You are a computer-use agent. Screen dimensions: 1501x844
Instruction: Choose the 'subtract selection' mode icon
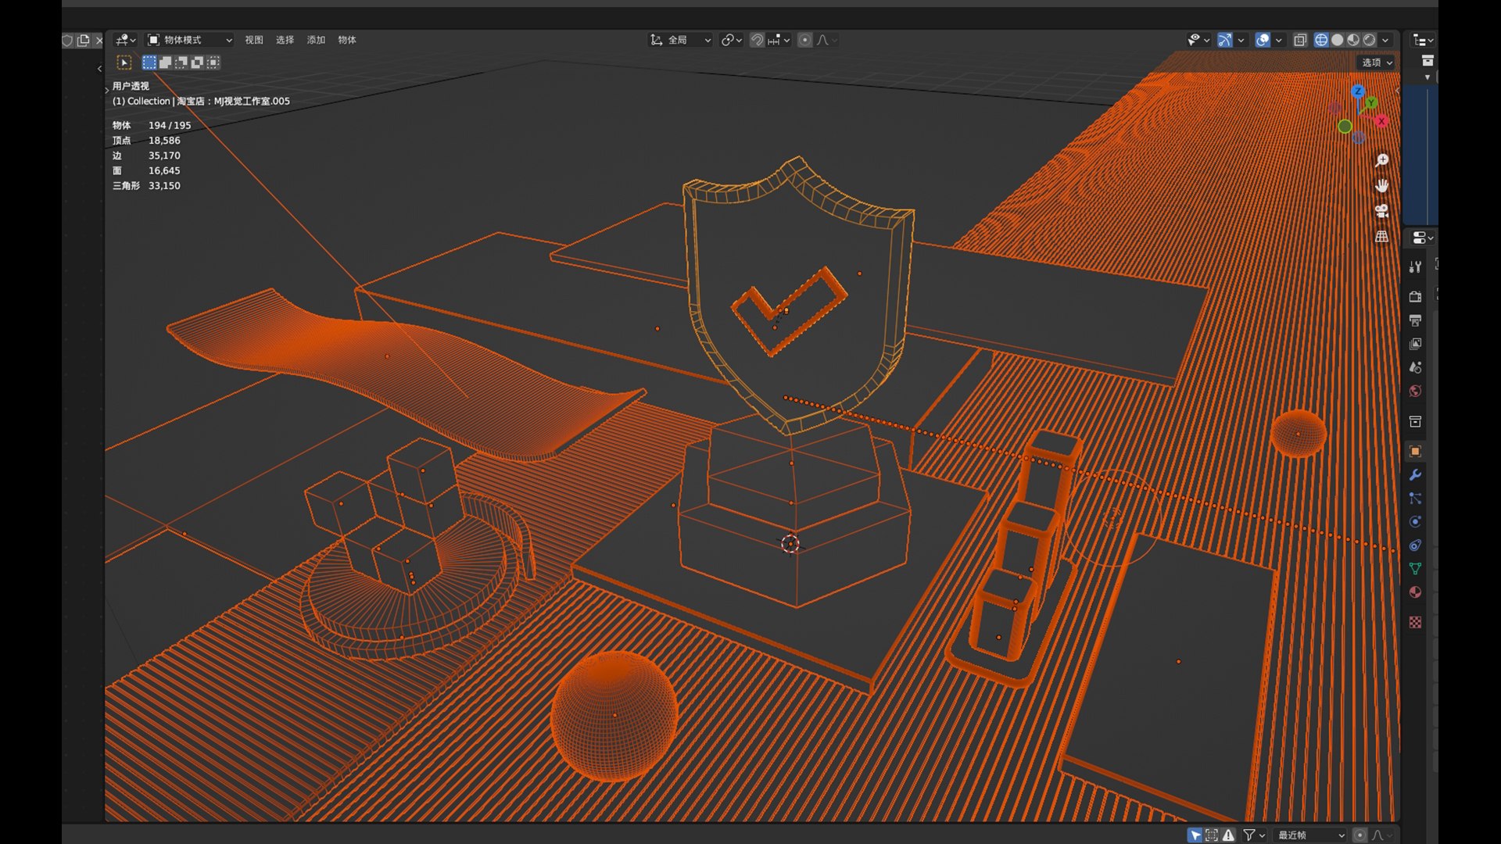pyautogui.click(x=181, y=62)
